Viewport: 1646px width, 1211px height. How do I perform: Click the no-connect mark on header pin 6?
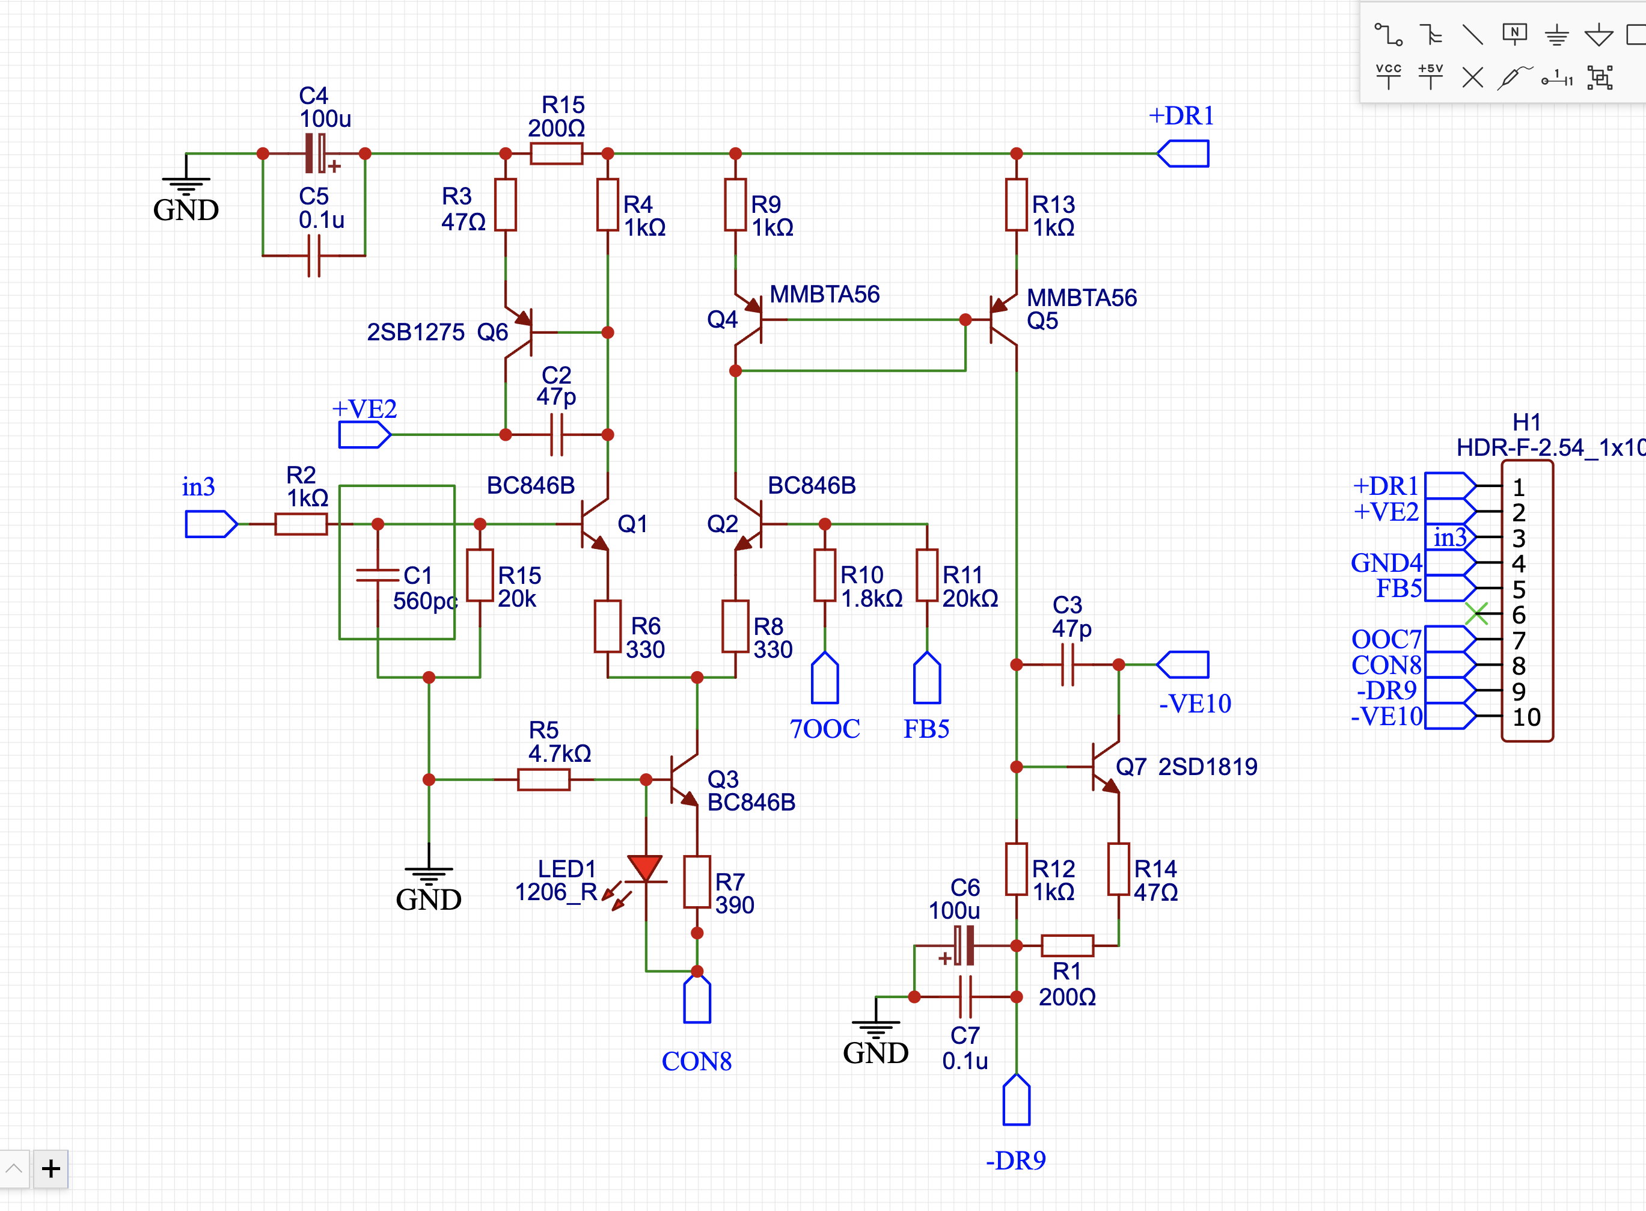[1476, 613]
